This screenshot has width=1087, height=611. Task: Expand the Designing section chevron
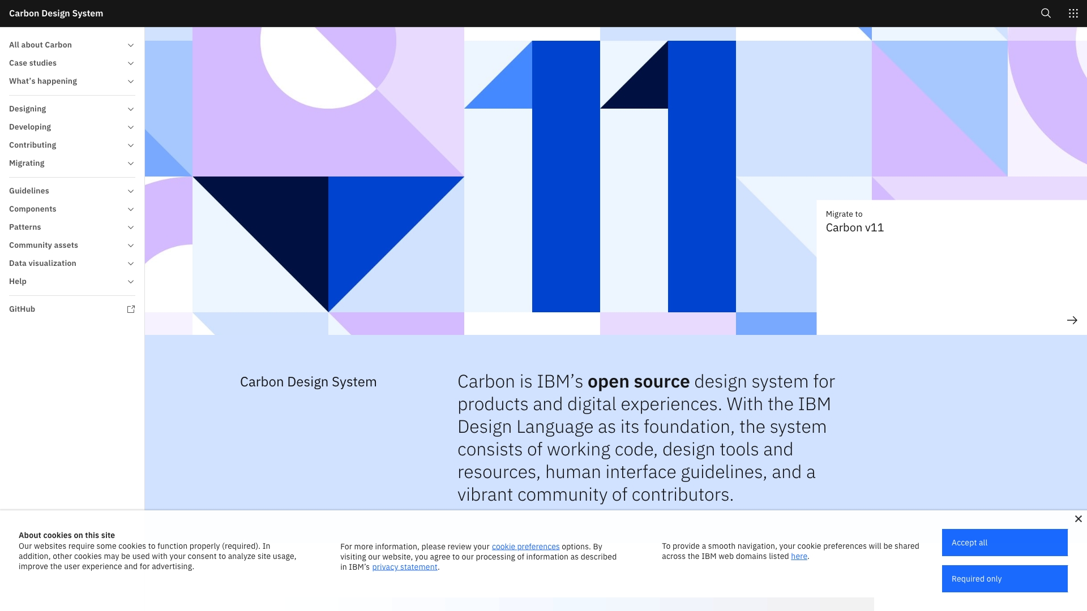pos(131,109)
